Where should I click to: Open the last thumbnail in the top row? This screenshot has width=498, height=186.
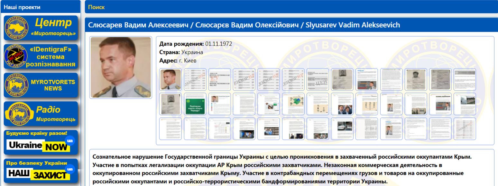(x=465, y=79)
